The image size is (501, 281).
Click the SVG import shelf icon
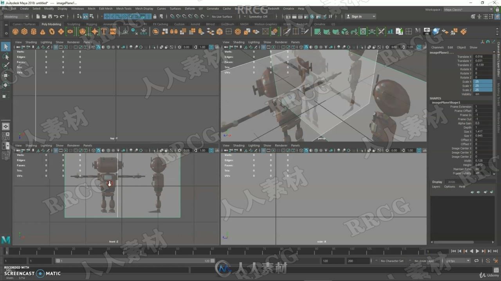click(113, 32)
